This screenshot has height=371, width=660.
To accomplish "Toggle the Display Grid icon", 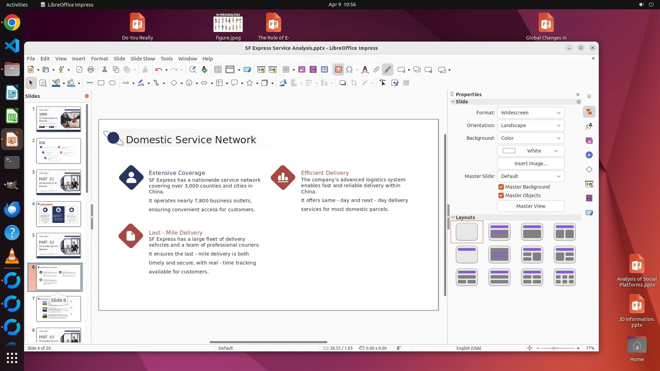I will click(218, 70).
